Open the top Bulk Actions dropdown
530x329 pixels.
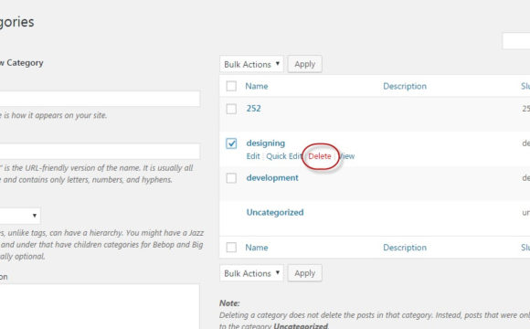[251, 64]
